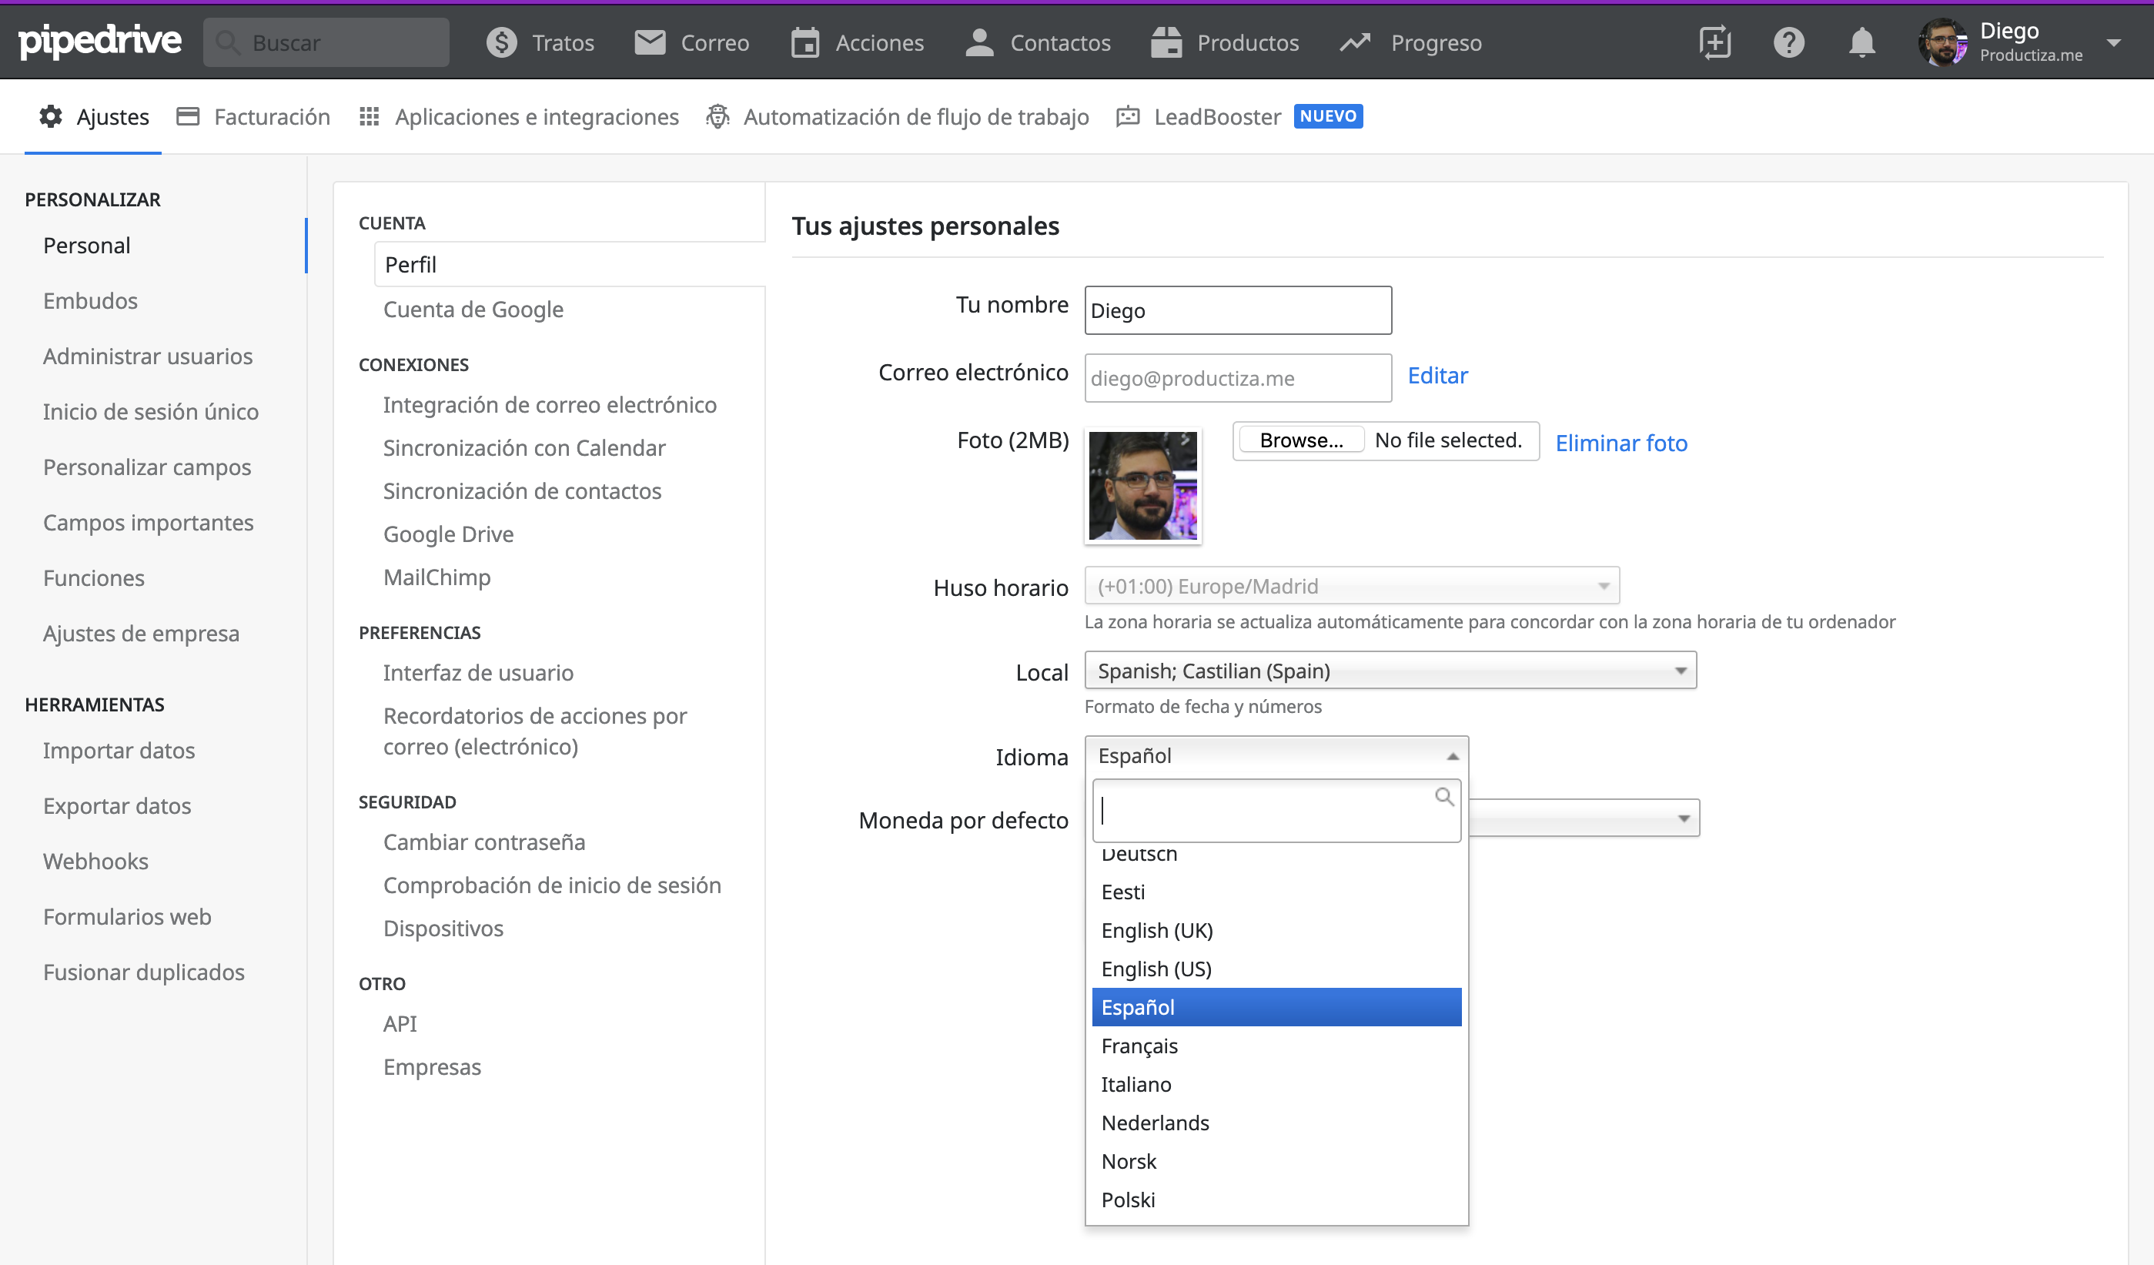Open Correo via the envelope icon
Screen dimensions: 2154x1265
click(650, 42)
